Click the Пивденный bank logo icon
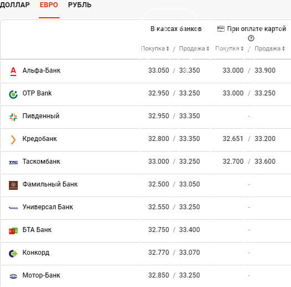 [13, 117]
